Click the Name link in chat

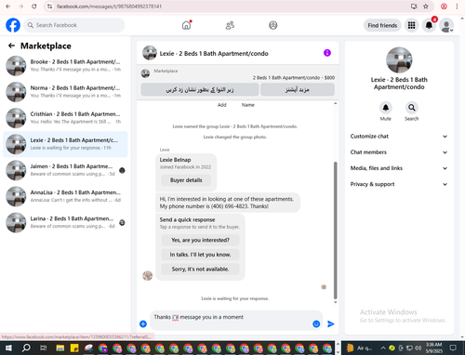coord(248,105)
